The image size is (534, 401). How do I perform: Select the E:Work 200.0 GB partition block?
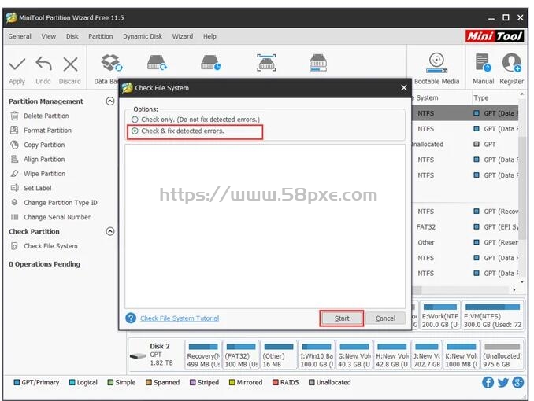pyautogui.click(x=439, y=315)
